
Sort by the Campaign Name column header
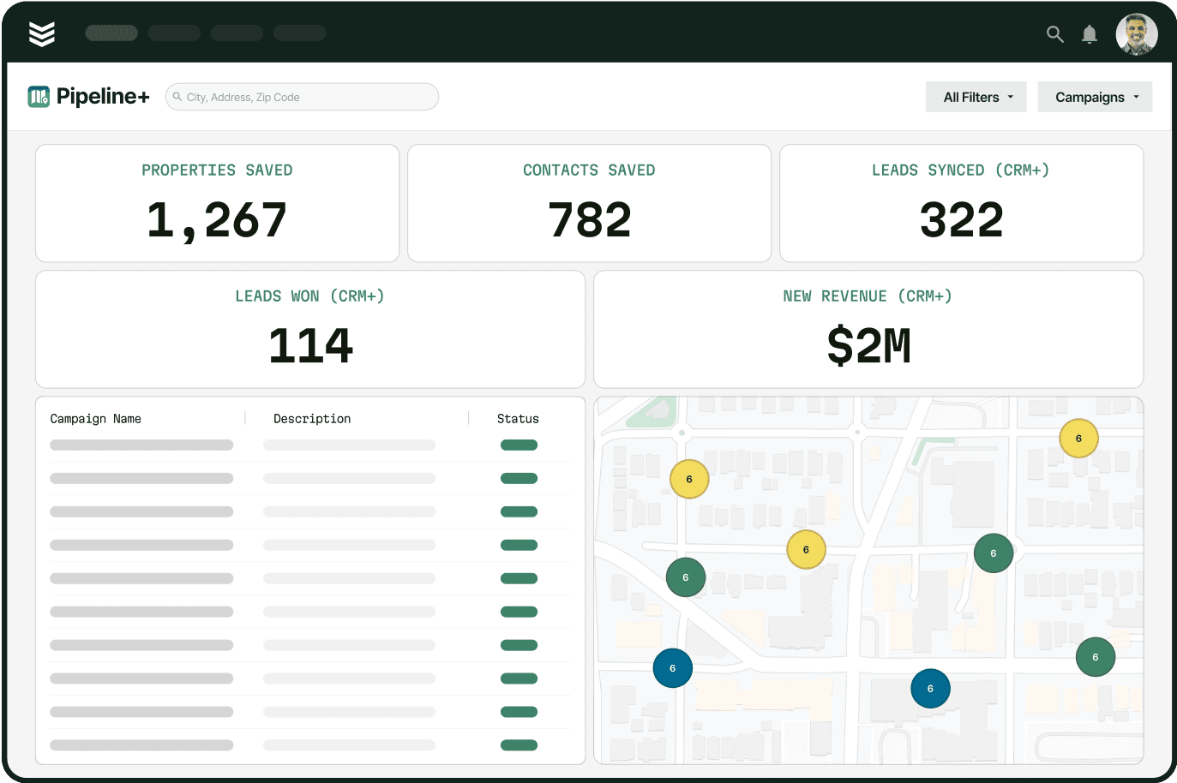95,419
